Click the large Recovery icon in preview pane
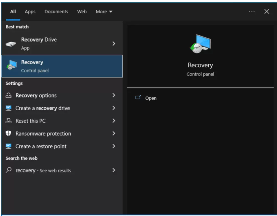The image size is (277, 216). [x=200, y=44]
